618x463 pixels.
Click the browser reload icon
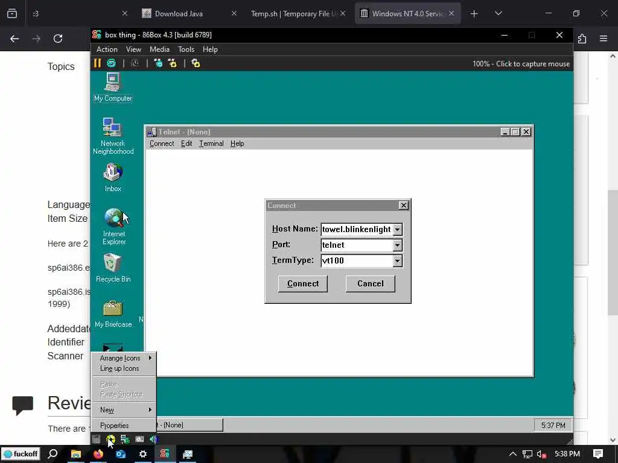pos(58,39)
